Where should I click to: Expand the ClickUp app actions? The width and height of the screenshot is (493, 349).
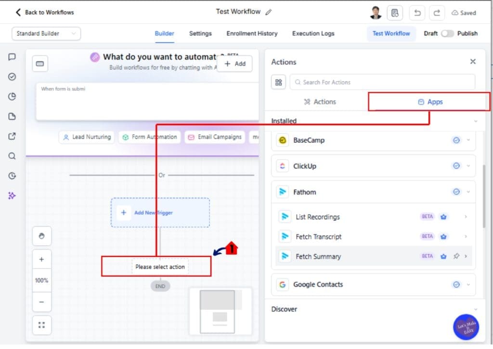click(x=467, y=166)
